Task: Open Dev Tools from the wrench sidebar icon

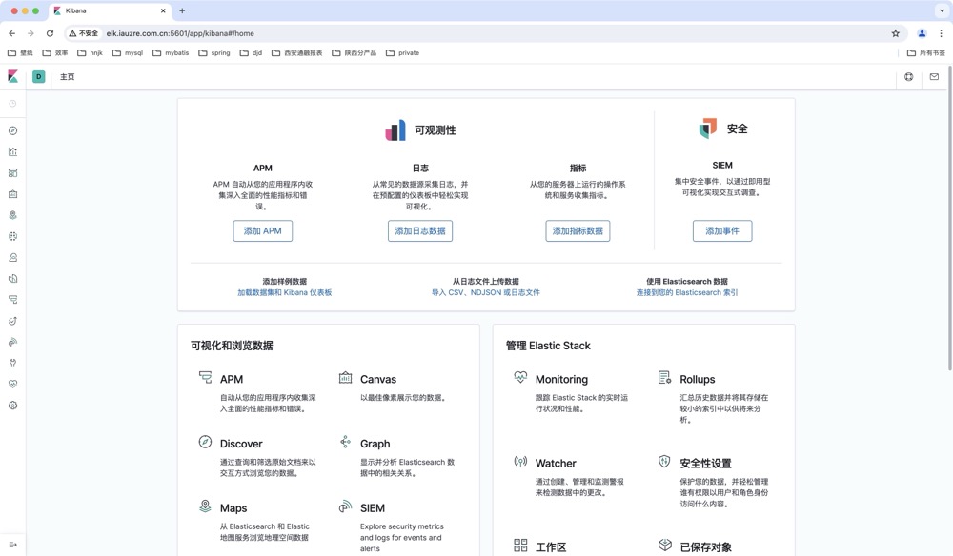Action: point(13,363)
